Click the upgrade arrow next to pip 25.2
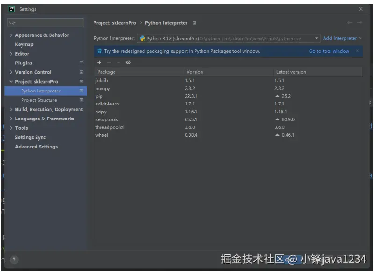This screenshot has width=375, height=274. tap(277, 96)
